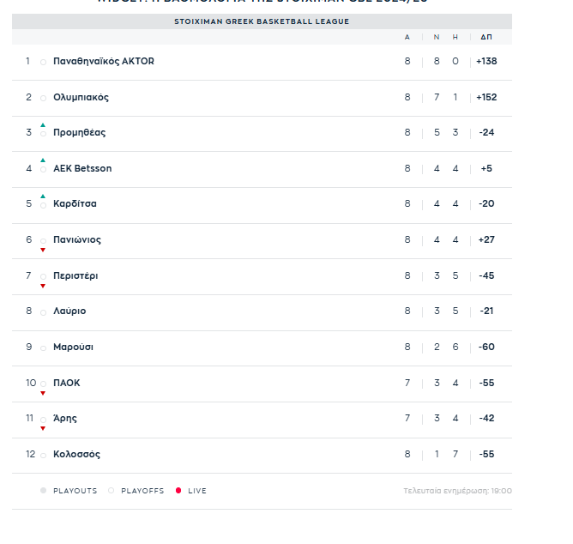Click the green up arrow beside Προμηθέας
The image size is (573, 544).
[x=43, y=125]
